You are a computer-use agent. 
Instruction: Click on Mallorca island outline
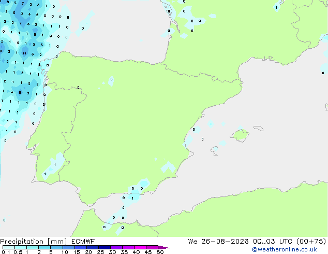(240, 135)
